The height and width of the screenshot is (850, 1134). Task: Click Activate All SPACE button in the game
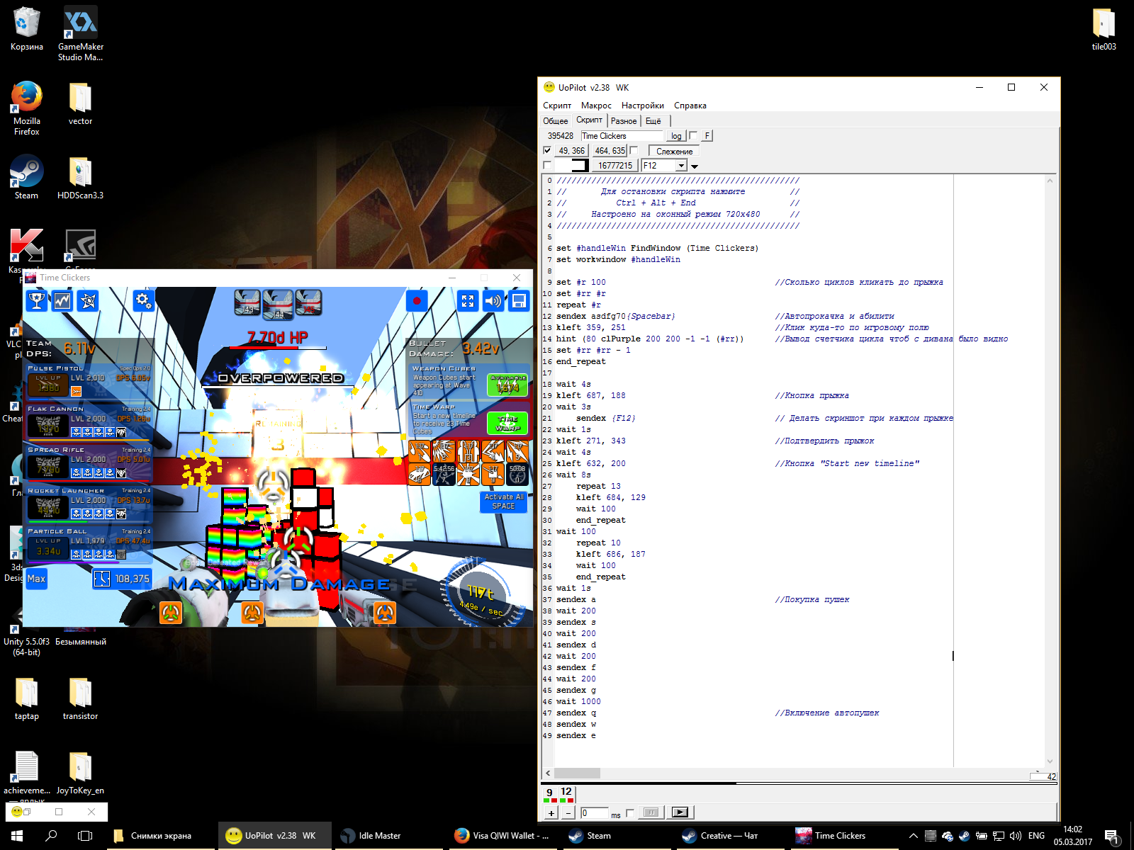tap(504, 501)
